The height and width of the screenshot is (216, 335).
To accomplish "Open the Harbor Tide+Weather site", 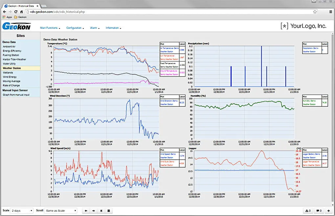I will point(14,59).
